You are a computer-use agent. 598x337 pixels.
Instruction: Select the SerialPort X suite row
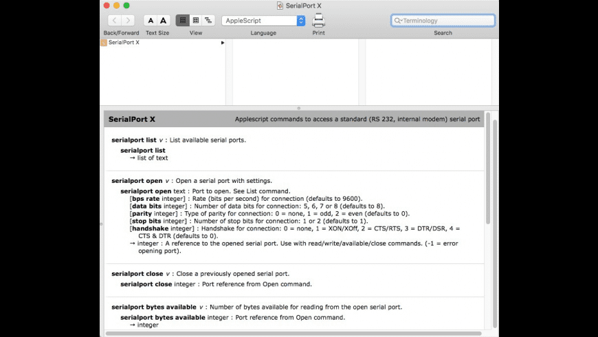[163, 43]
